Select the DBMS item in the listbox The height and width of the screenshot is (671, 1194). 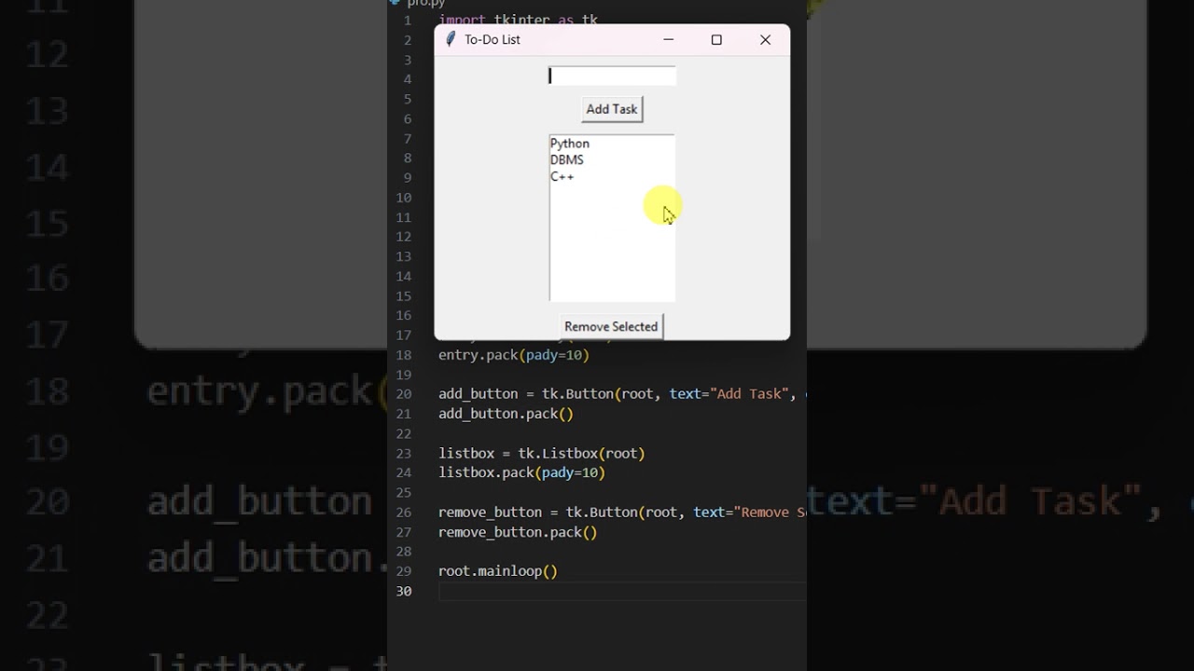567,160
